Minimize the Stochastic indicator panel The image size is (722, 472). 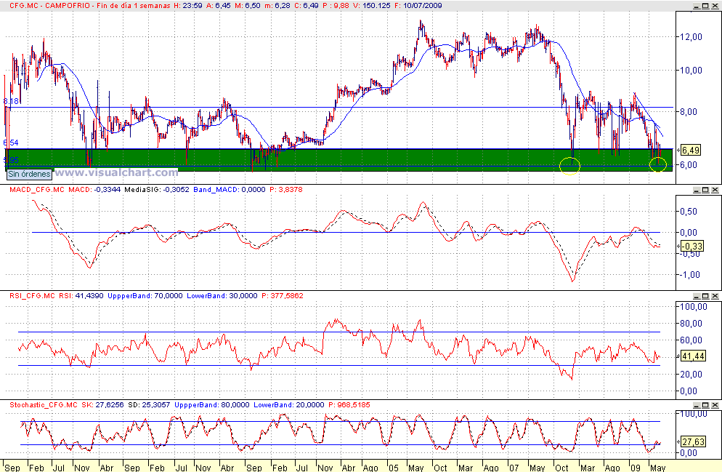[x=696, y=405]
